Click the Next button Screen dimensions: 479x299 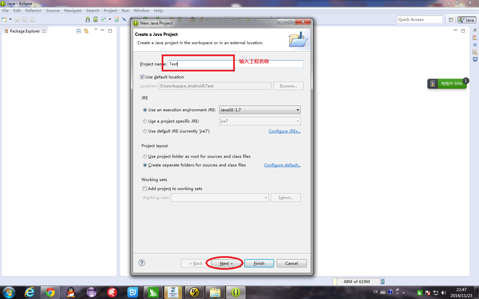click(226, 263)
